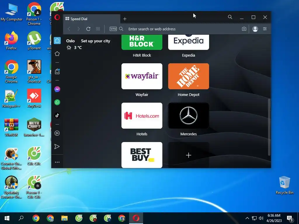This screenshot has height=224, width=299.
Task: Open WhatsApp in sidebar
Action: (57, 102)
